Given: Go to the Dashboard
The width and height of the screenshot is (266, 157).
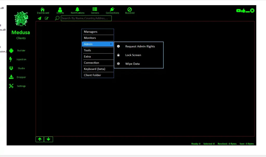Looking at the screenshot, I should [43, 10].
